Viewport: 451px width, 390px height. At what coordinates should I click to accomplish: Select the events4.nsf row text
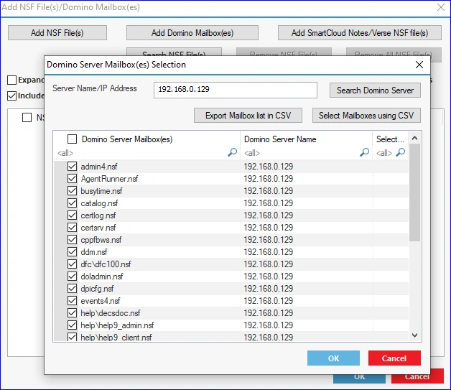101,301
